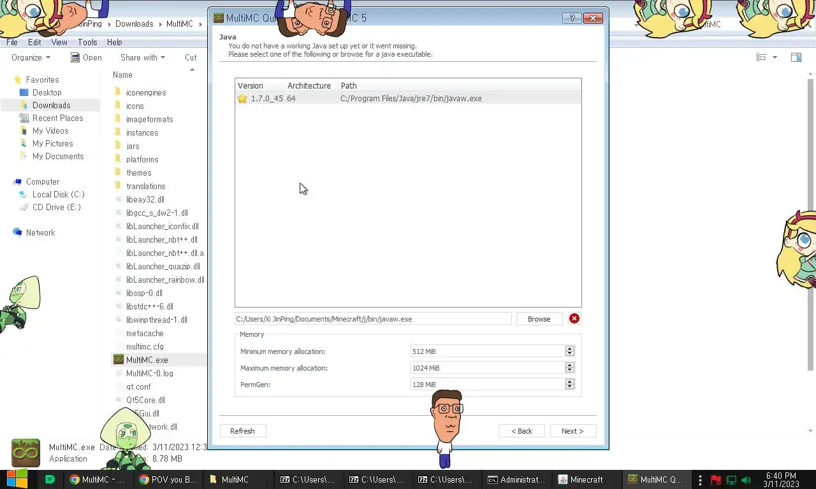The image size is (816, 489).
Task: Open the Help menu in Explorer
Action: tap(115, 42)
